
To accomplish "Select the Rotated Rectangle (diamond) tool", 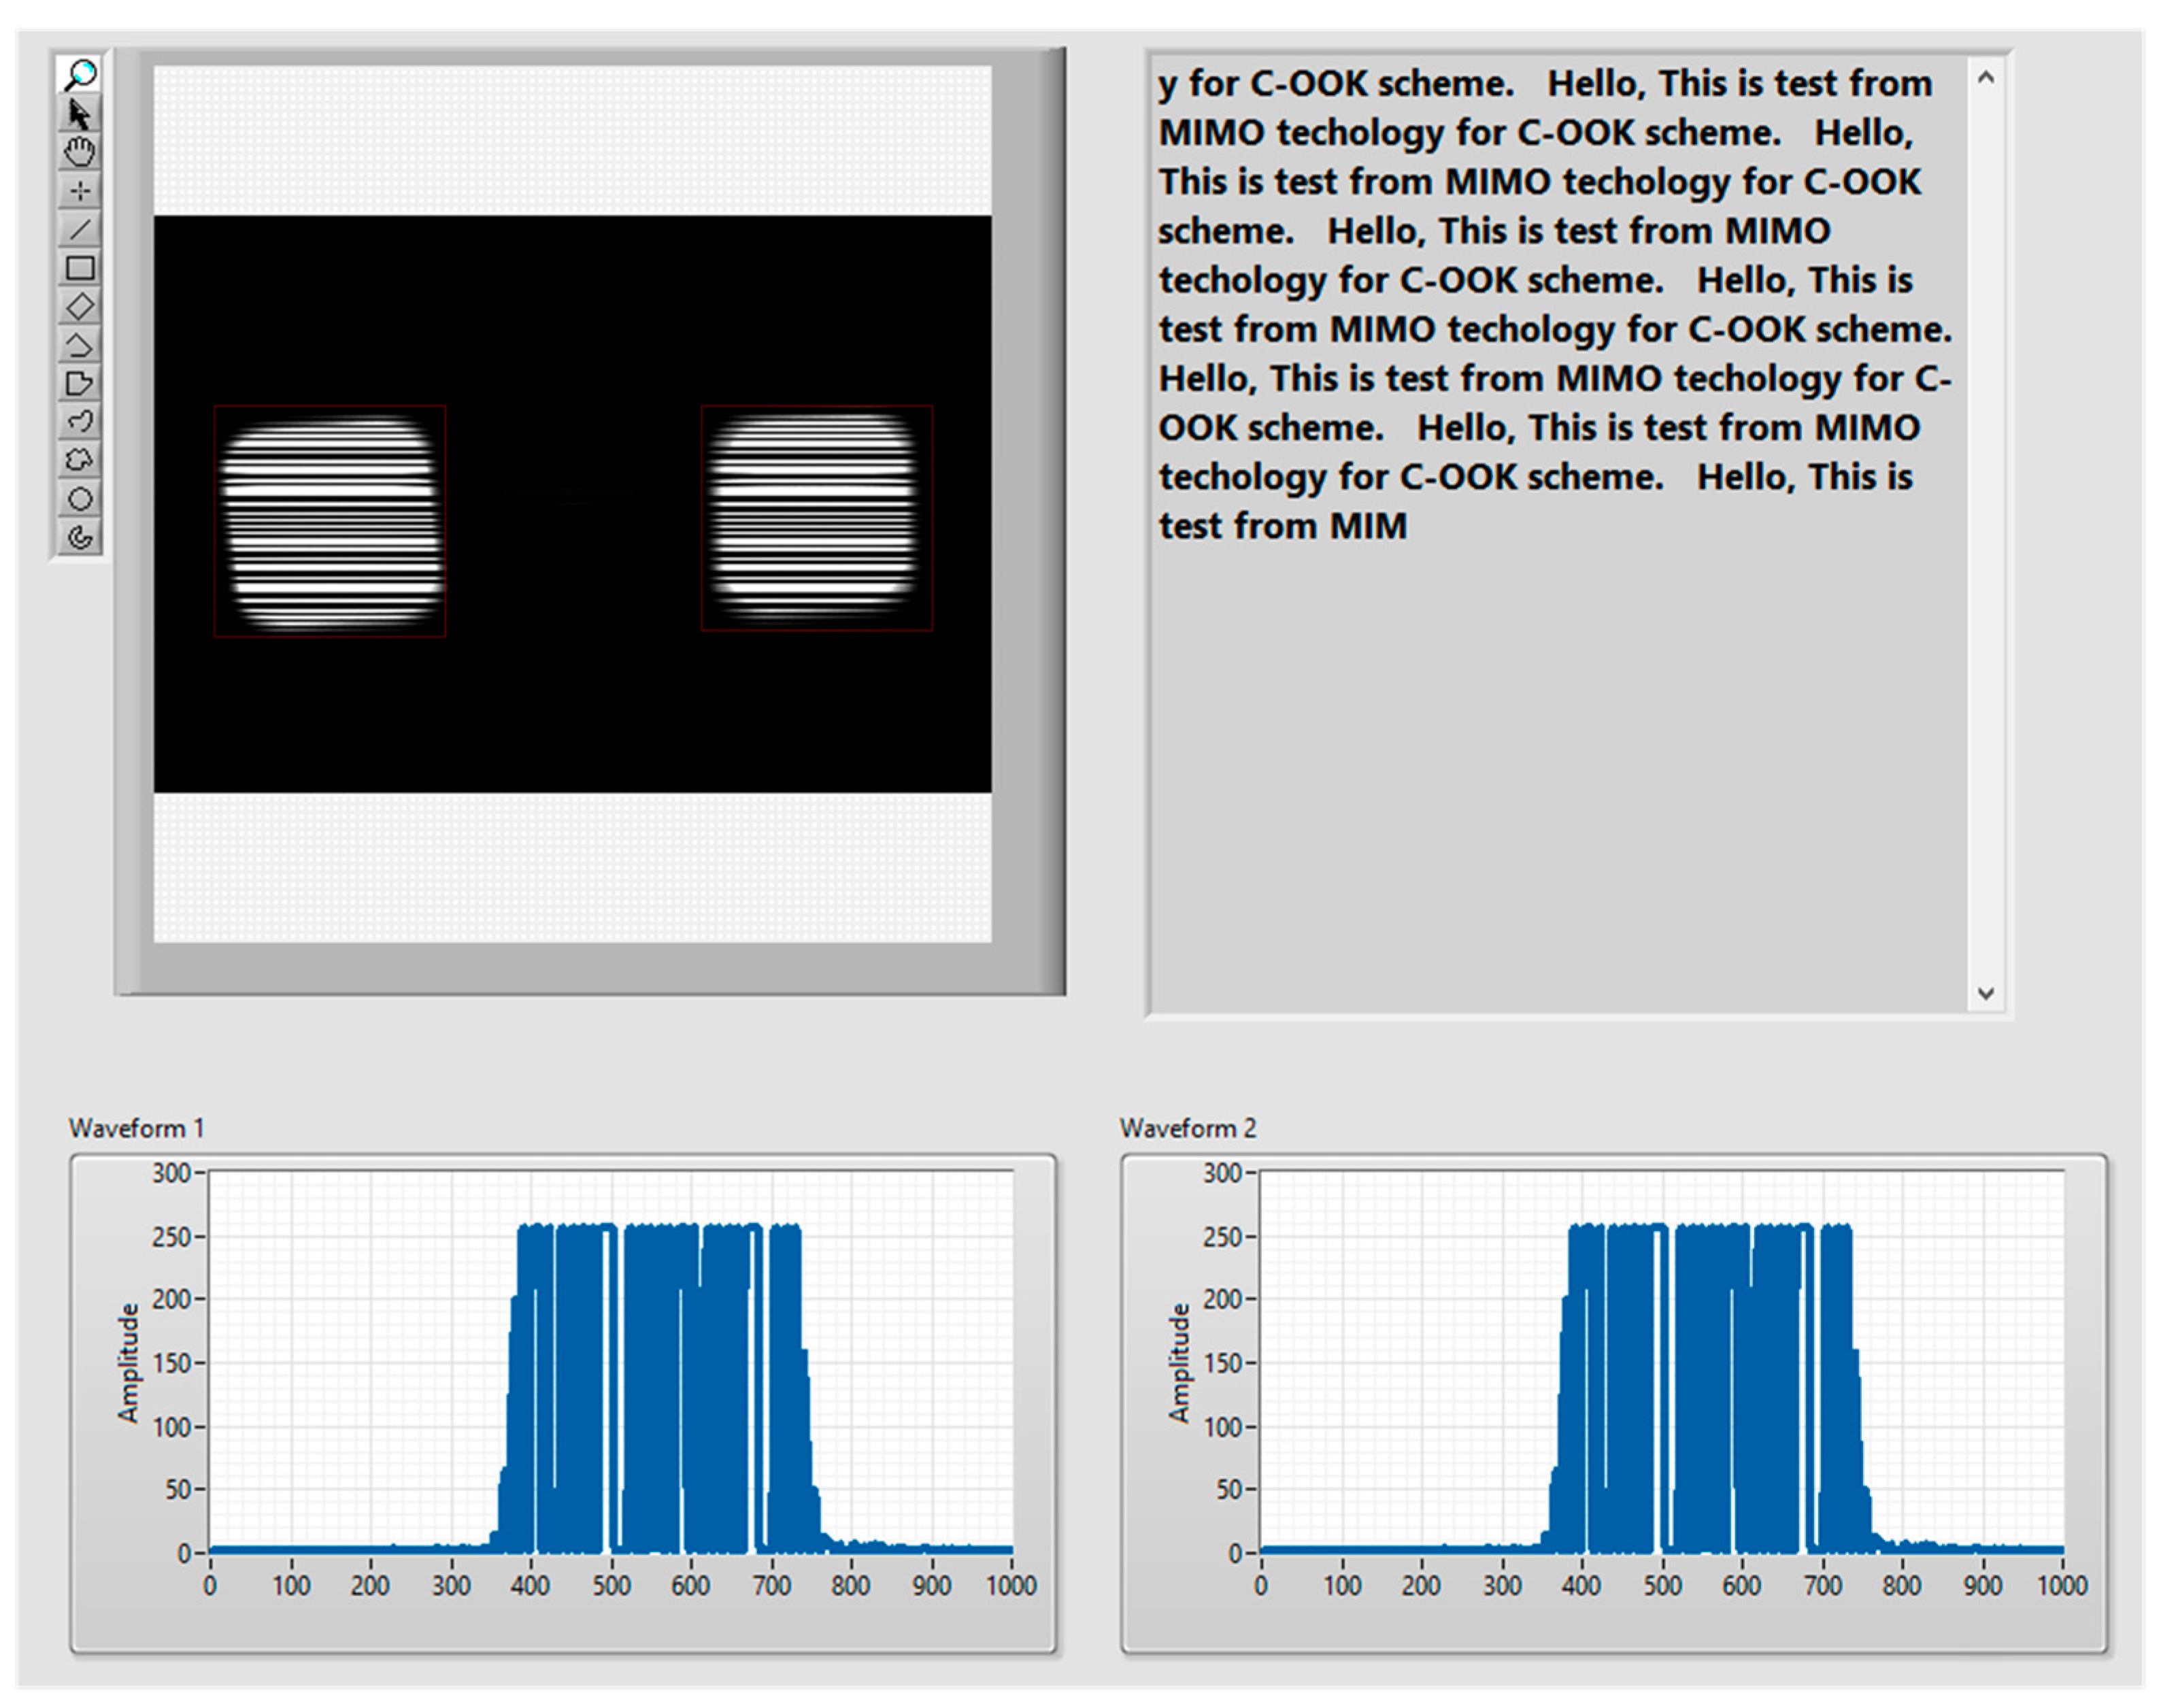I will tap(80, 306).
